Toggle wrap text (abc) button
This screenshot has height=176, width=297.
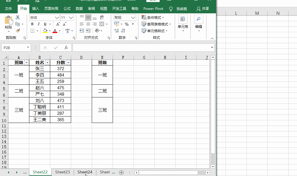102,17
